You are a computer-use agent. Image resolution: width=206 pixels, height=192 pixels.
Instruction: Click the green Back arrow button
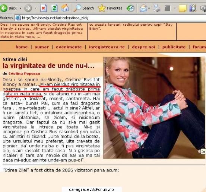pyautogui.click(x=4, y=8)
